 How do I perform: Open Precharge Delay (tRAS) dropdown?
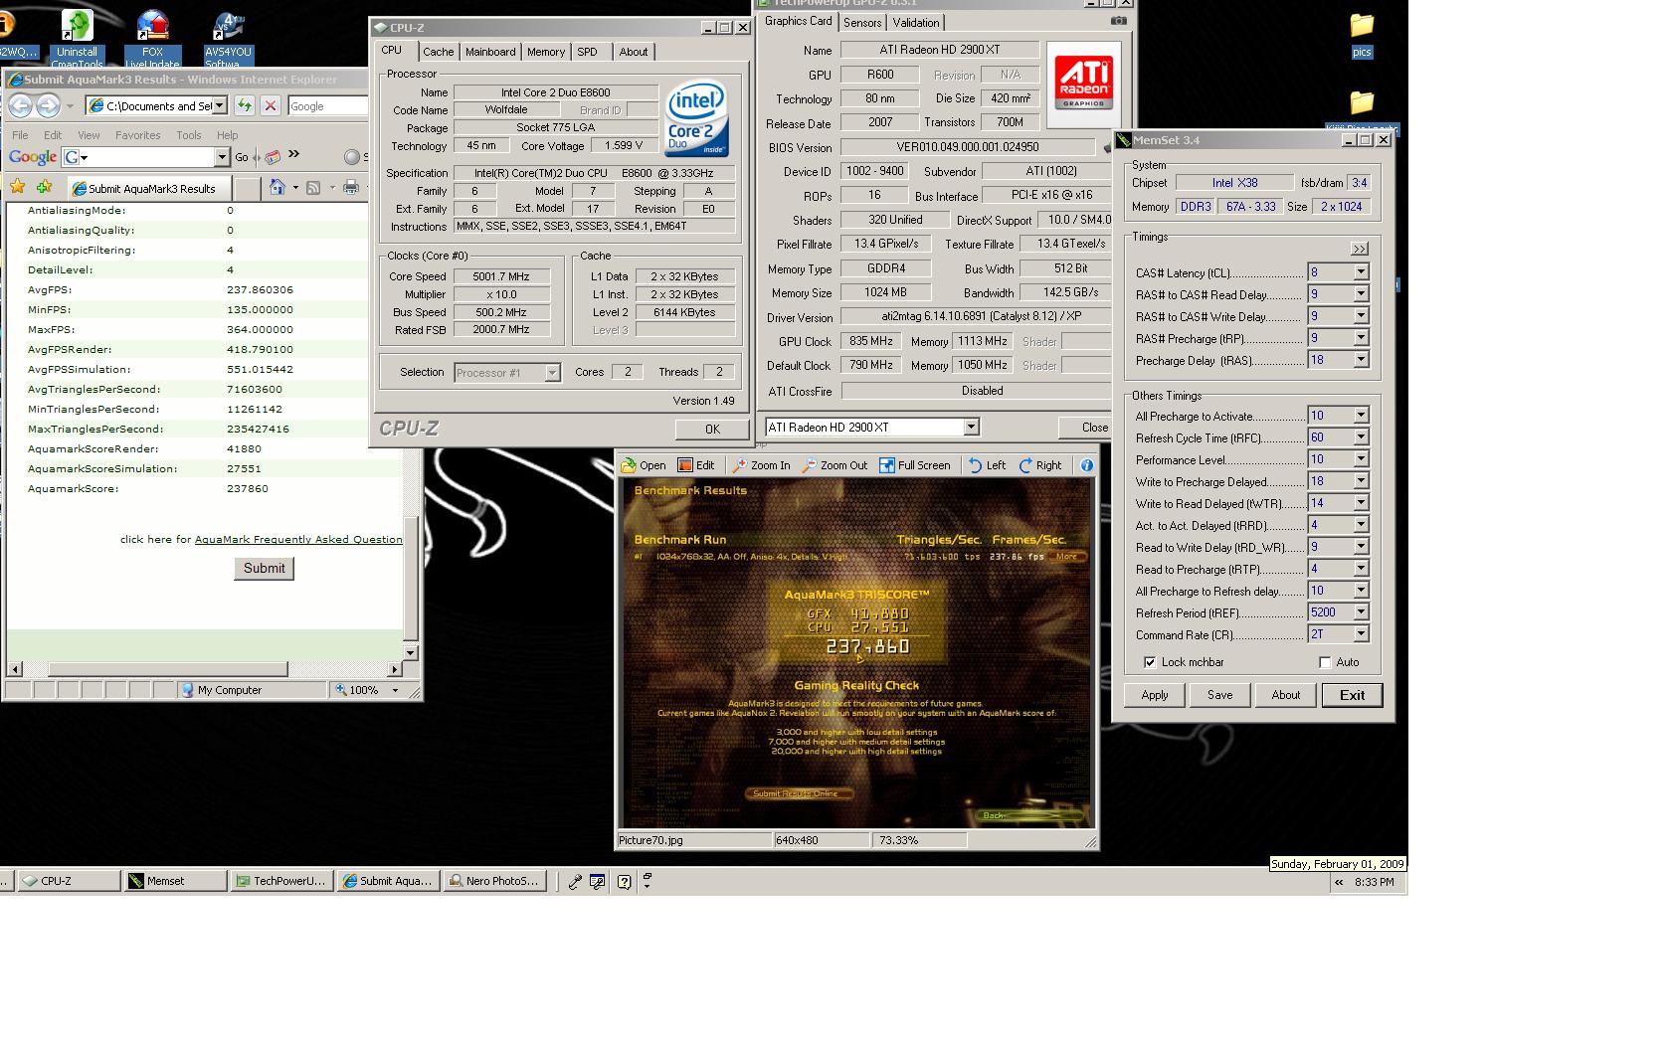pyautogui.click(x=1361, y=360)
